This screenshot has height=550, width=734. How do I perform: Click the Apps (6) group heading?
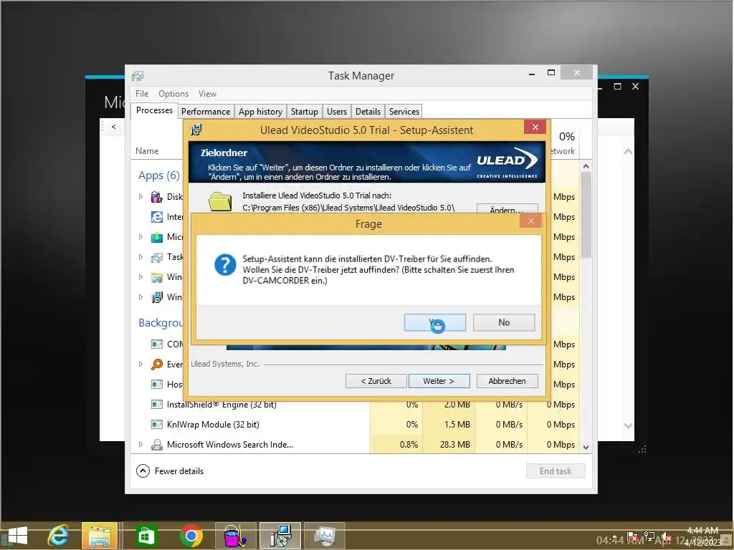pos(159,175)
